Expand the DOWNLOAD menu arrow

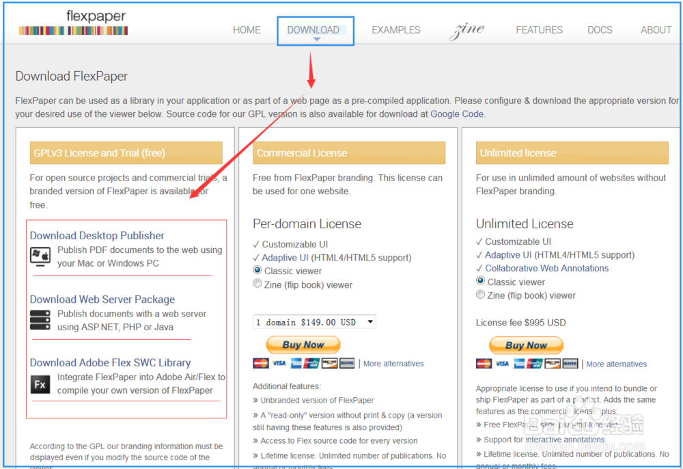coord(317,39)
